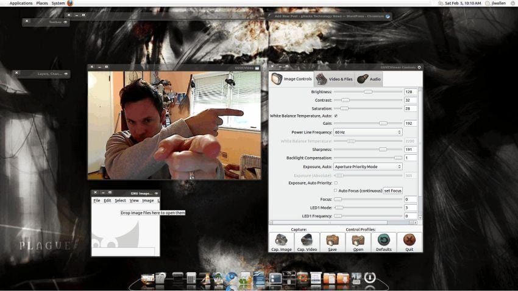Click the power icon in the dock
The width and height of the screenshot is (518, 291).
pos(370,278)
